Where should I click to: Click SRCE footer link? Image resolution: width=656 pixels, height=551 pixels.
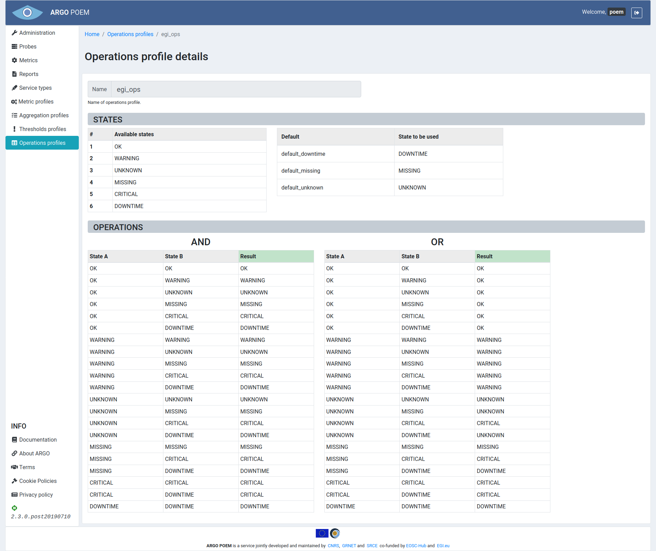click(x=372, y=546)
